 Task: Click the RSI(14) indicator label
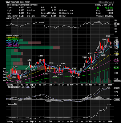click(x=12, y=18)
